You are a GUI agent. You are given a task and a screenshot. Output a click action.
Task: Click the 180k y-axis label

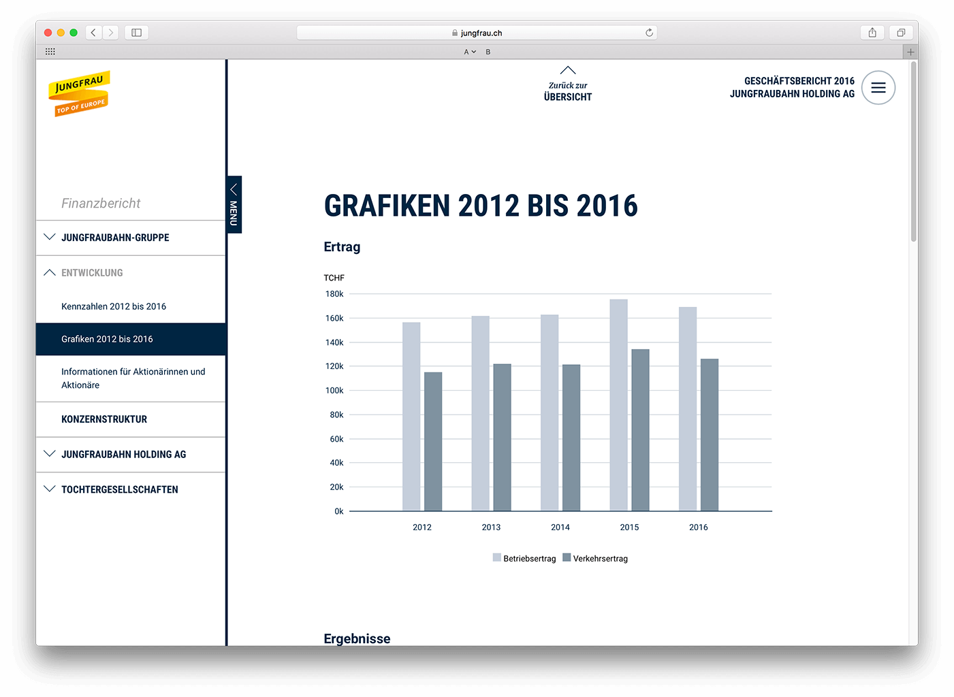click(334, 294)
